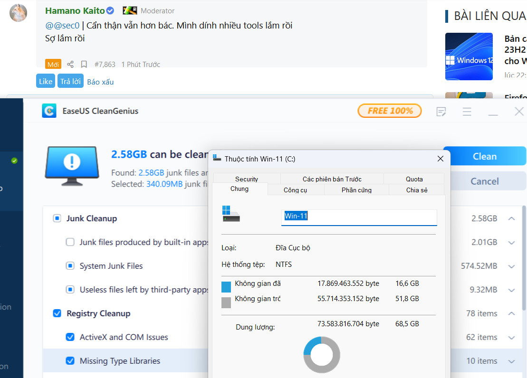This screenshot has width=527, height=378.
Task: Click the Báo xấu report link
Action: pos(100,82)
